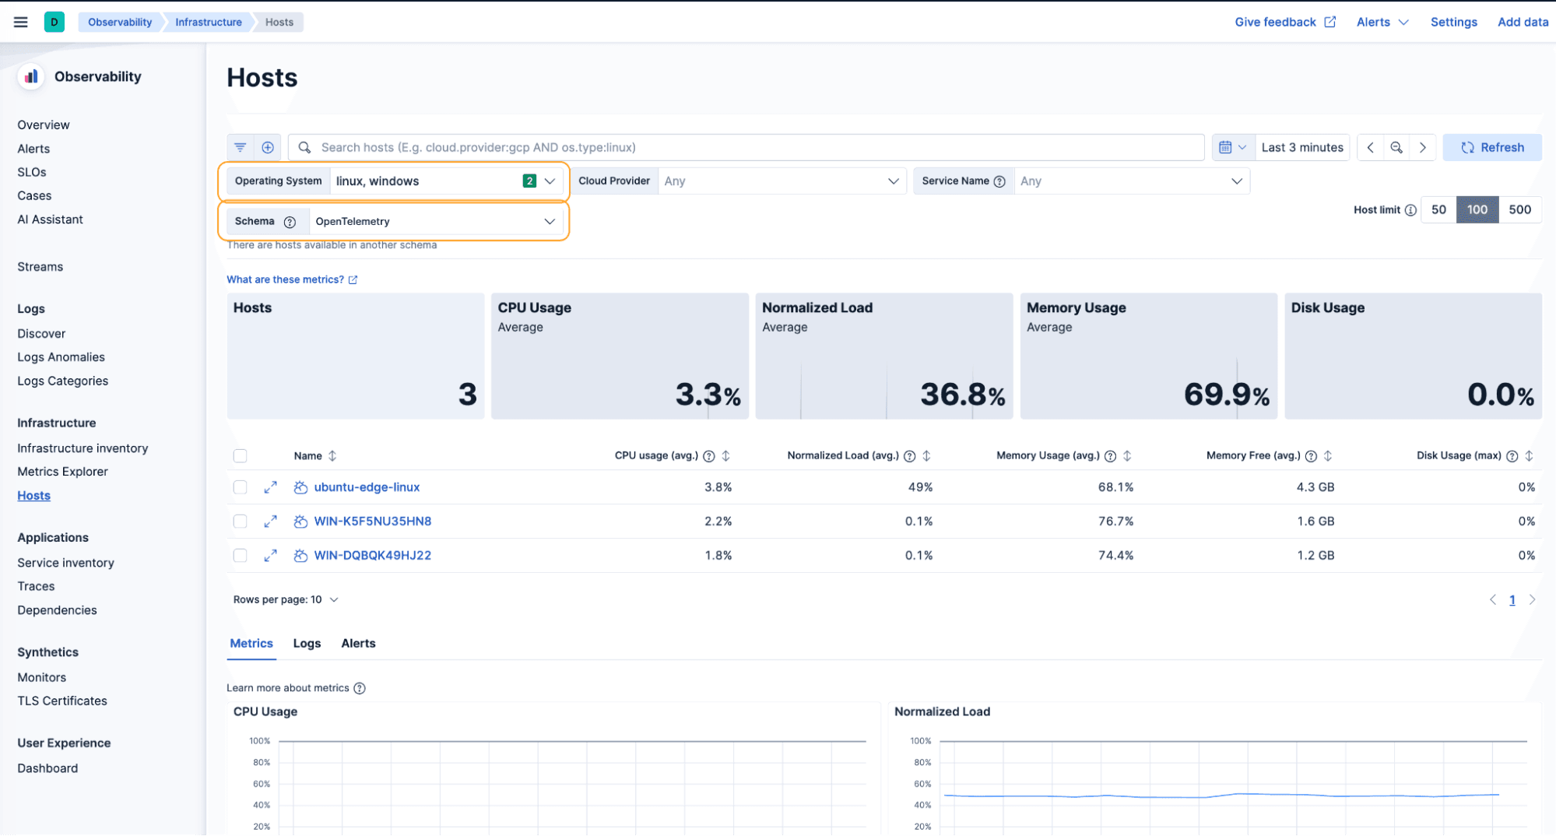Click the Service Name help icon

[x=999, y=181]
